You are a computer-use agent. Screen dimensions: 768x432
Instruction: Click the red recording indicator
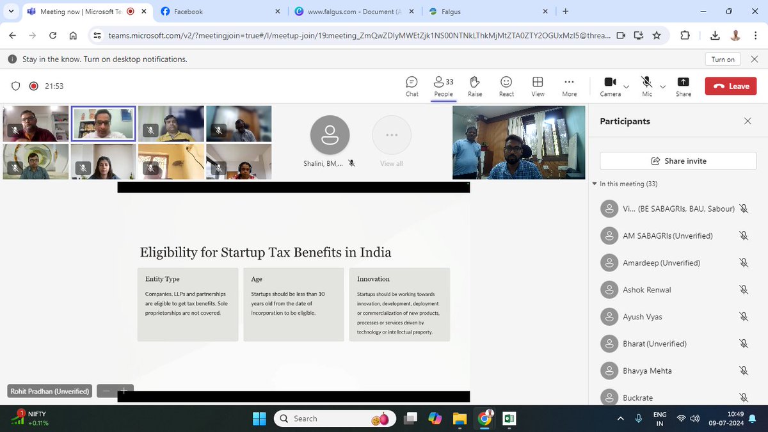(34, 86)
